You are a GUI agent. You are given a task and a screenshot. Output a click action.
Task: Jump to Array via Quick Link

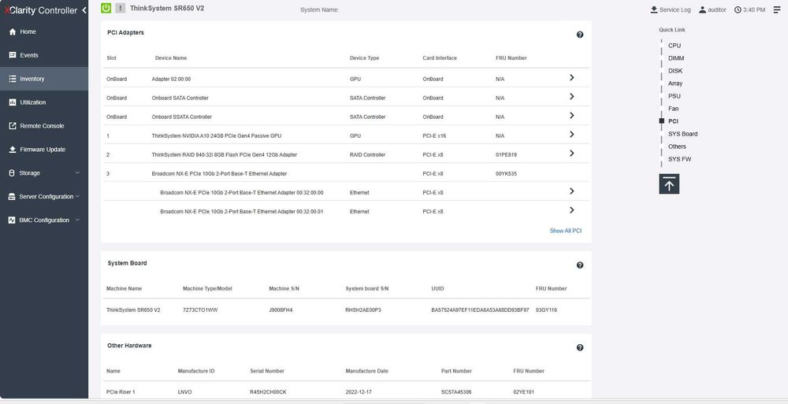point(675,83)
